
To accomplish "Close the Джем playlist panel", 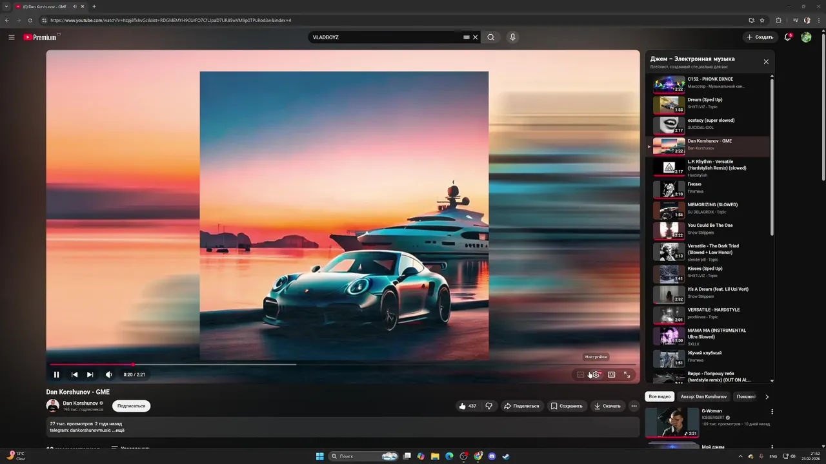I will click(766, 62).
